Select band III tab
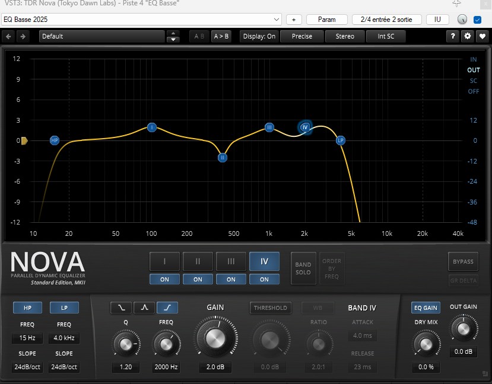Screen dimensions: 492x384 (x=231, y=261)
